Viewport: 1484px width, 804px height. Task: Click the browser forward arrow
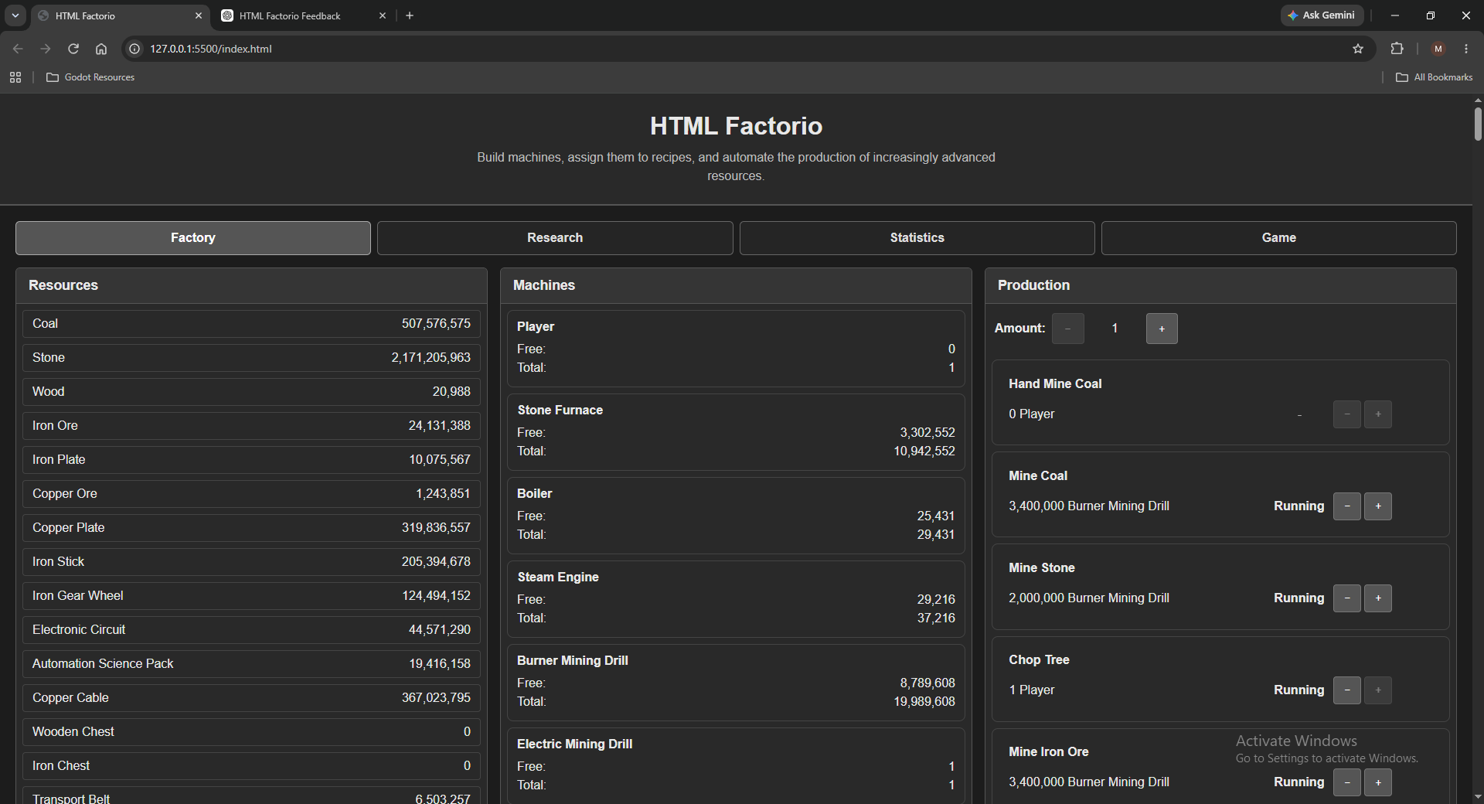46,49
